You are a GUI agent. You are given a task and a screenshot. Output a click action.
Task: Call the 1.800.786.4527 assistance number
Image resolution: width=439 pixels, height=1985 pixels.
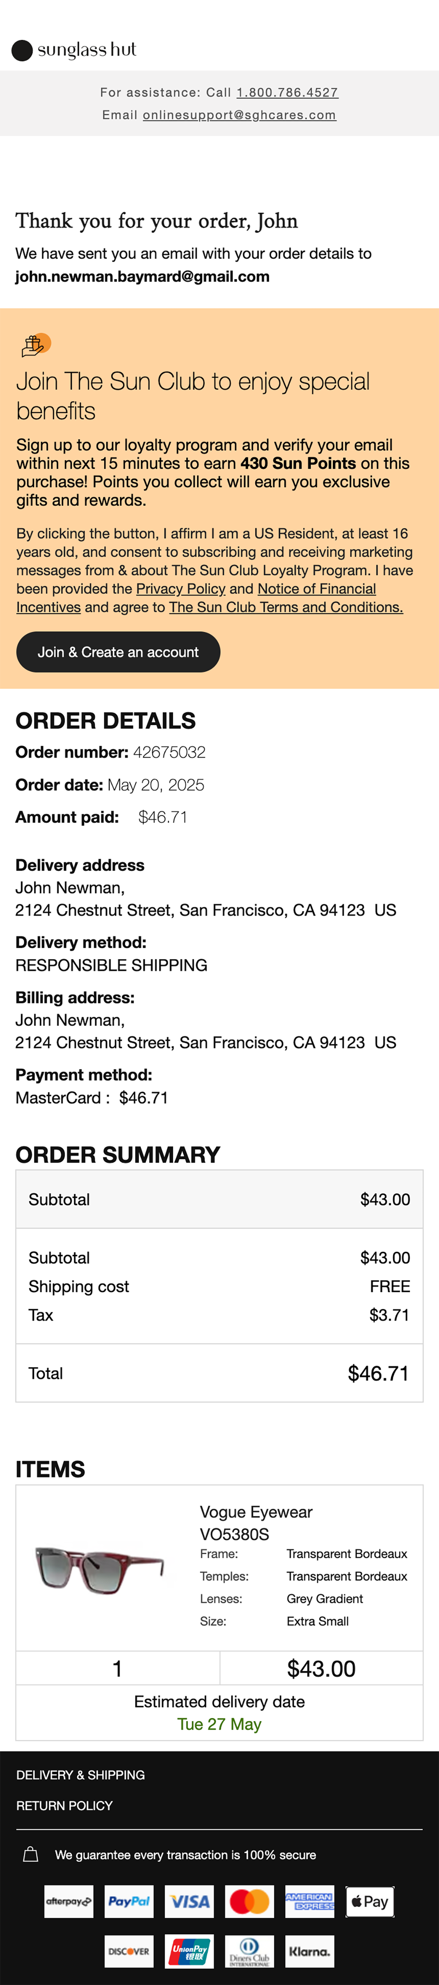[287, 93]
